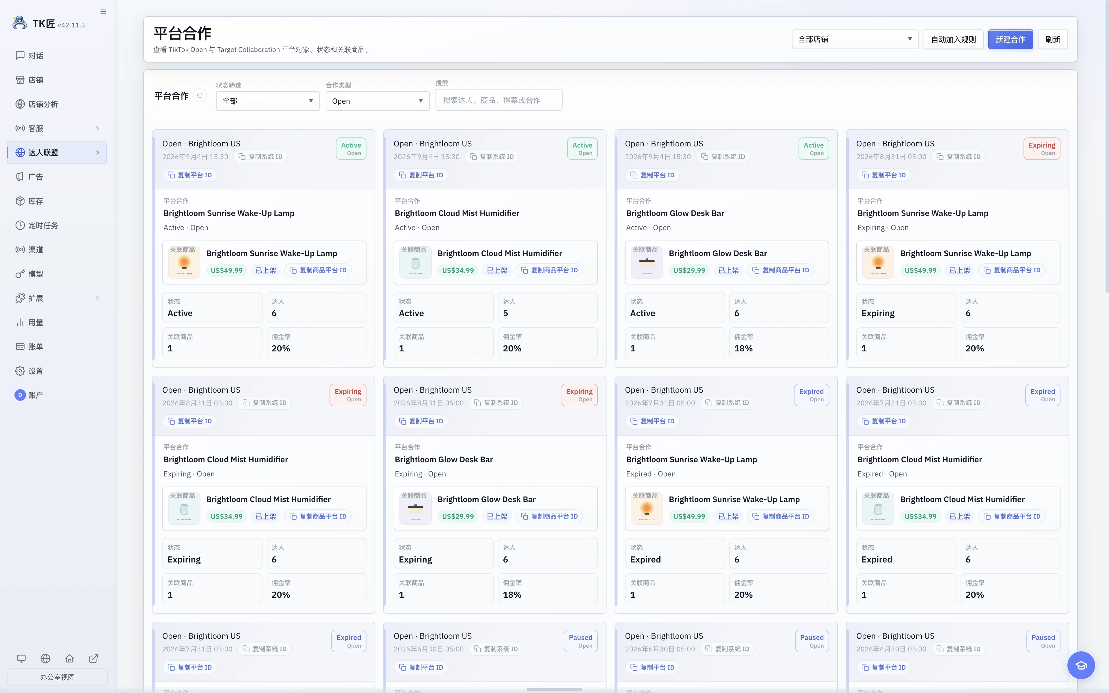
Task: Open product thumbnail on Active Cloud Mist Humidifier card
Action: (416, 262)
